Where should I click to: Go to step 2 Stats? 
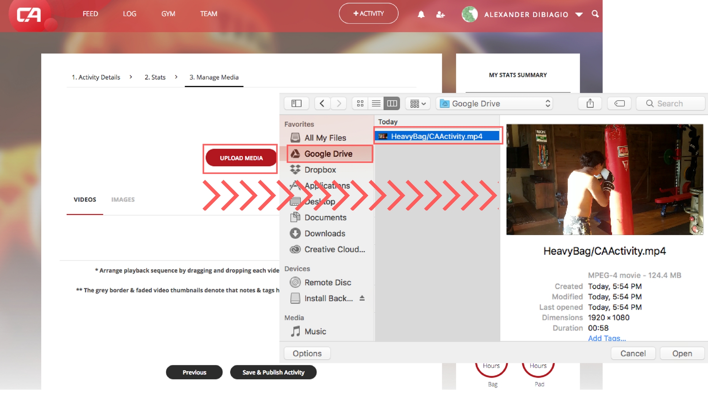(155, 77)
